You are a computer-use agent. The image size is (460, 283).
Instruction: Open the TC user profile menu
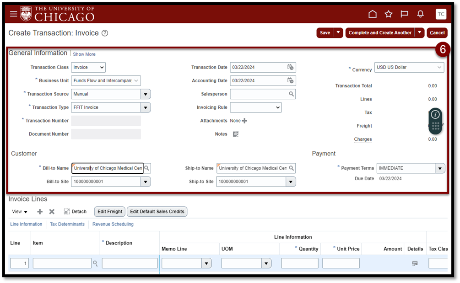pyautogui.click(x=441, y=14)
